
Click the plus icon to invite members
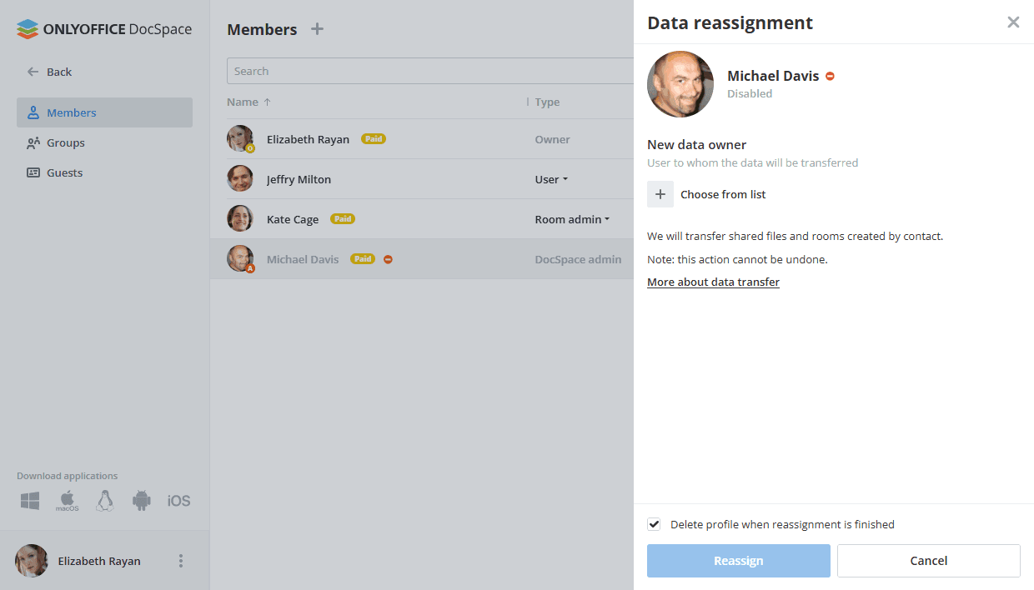click(x=317, y=29)
